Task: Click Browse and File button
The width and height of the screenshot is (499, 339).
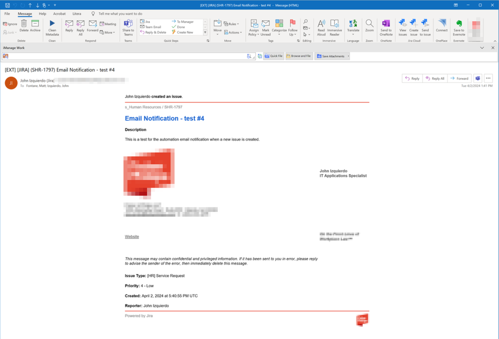Action: point(299,56)
